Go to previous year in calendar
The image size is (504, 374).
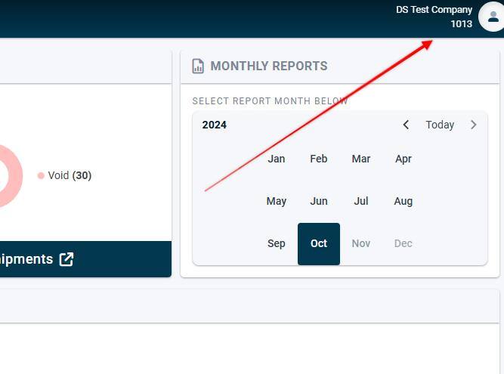[x=406, y=125]
